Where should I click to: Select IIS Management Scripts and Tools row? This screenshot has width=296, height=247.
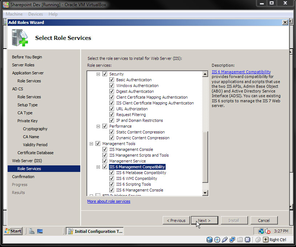pos(139,155)
